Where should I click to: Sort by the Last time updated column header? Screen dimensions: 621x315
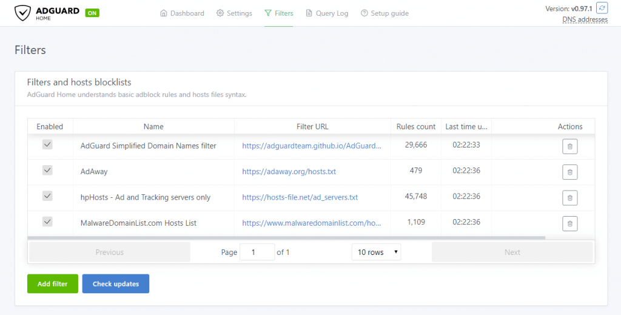pos(466,127)
